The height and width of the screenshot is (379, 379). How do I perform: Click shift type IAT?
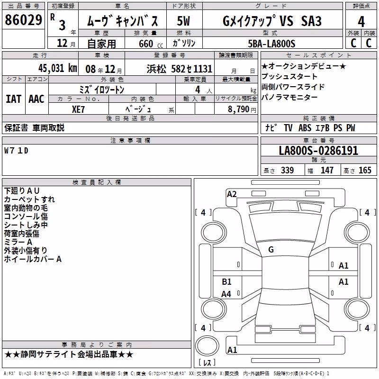[13, 99]
